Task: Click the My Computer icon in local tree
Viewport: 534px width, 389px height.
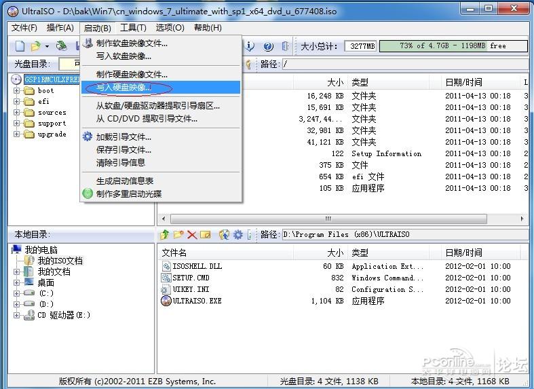Action: [16, 250]
